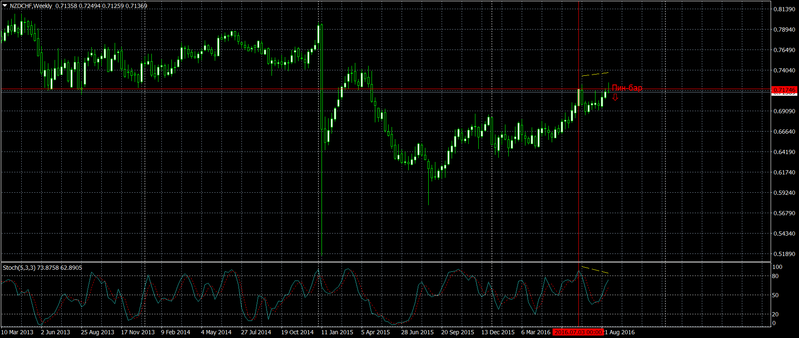Screen dimensions: 799x338
Task: Click the 4 May 2014 date label
Action: [216, 332]
